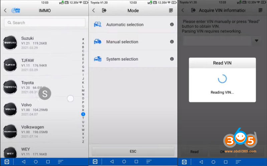The height and width of the screenshot is (166, 267).
Task: Tap menu lines in left panel nav bar
Action: pos(60,162)
